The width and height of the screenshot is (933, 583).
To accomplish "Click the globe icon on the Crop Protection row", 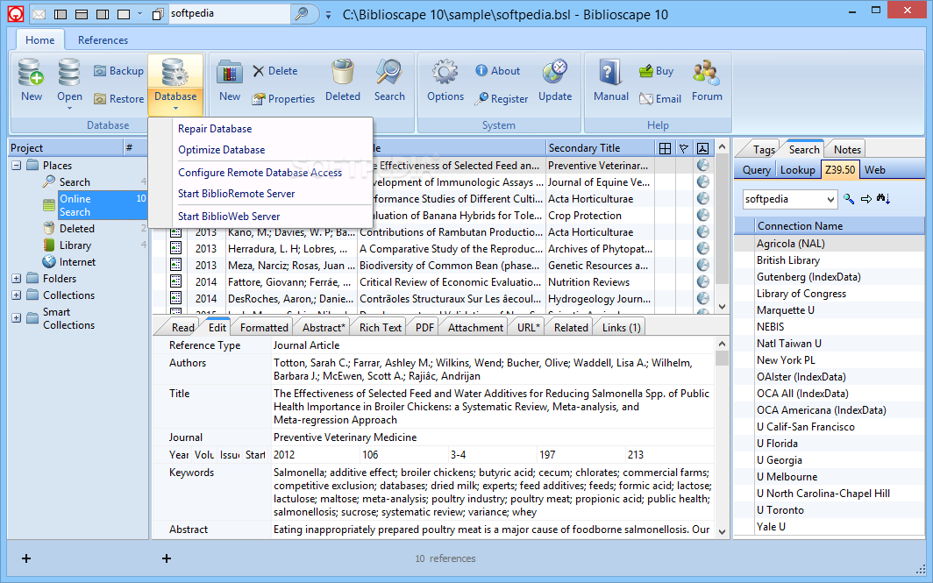I will [x=702, y=216].
